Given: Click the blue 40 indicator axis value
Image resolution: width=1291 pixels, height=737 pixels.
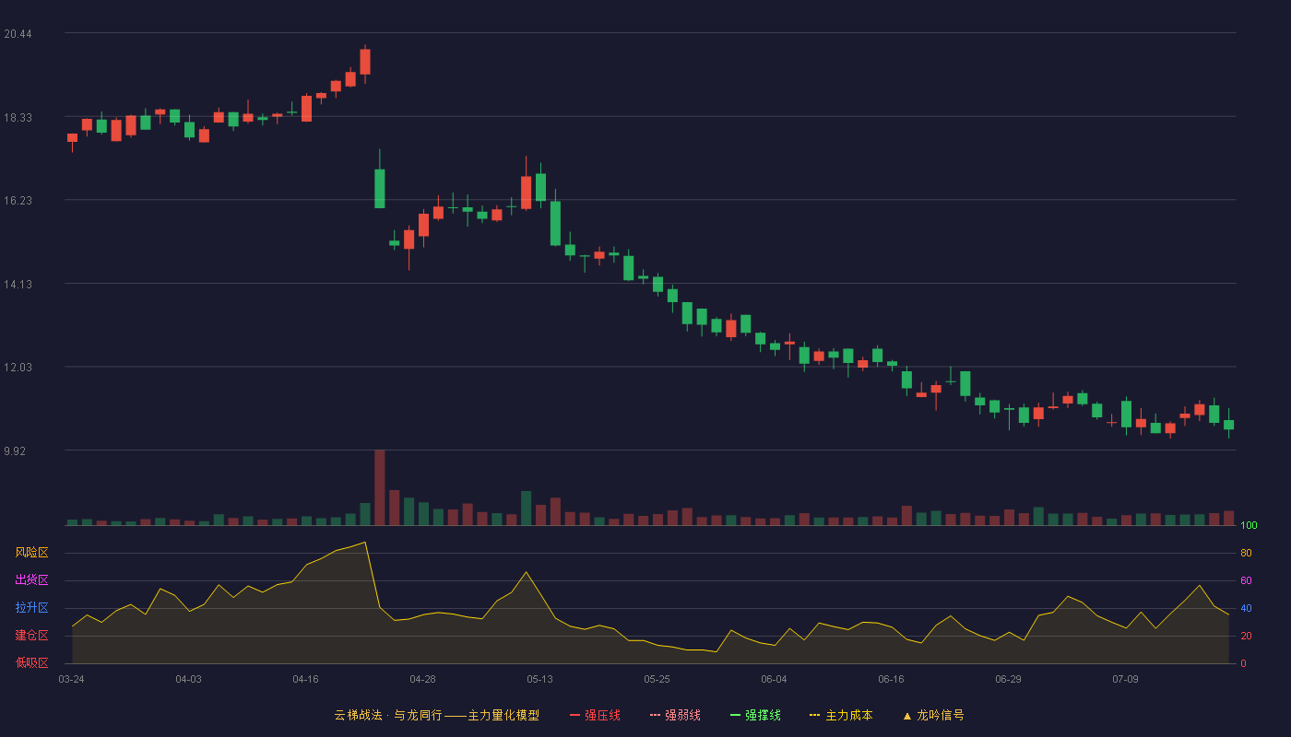Looking at the screenshot, I should coord(1246,608).
